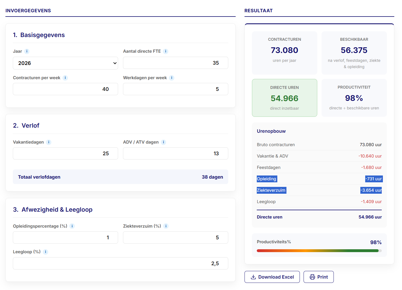Image resolution: width=402 pixels, height=290 pixels.
Task: Click the Vakantie & ADV row label
Action: point(272,156)
